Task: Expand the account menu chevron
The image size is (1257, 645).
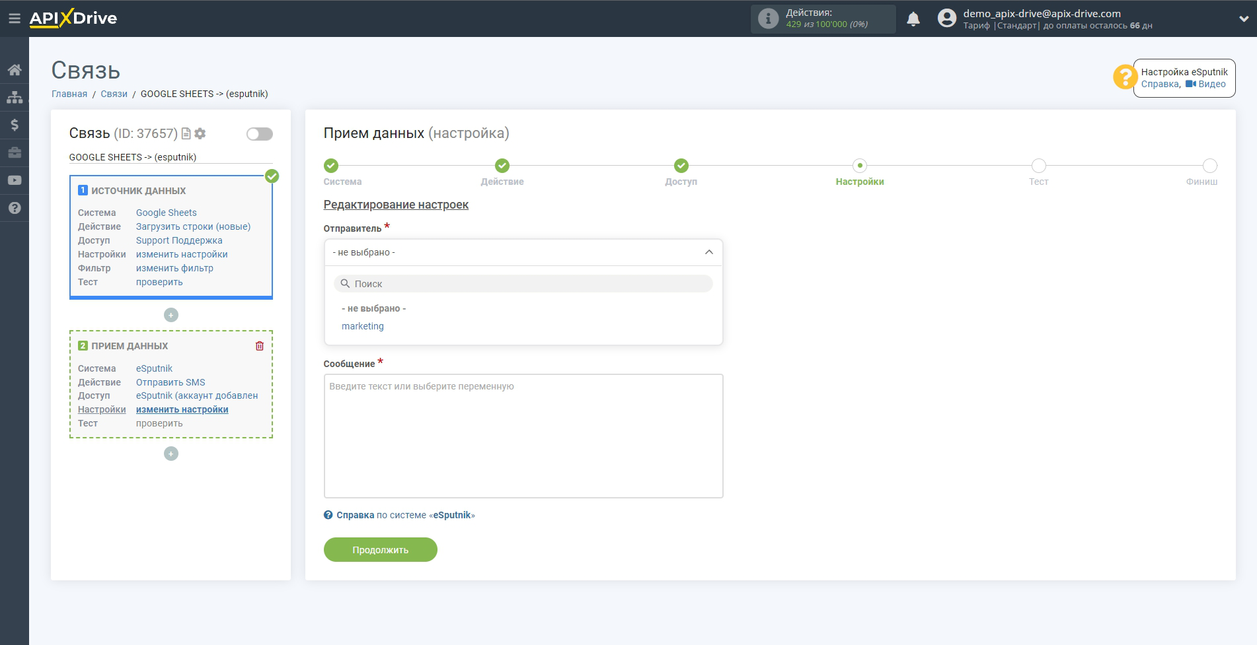Action: pyautogui.click(x=1243, y=19)
